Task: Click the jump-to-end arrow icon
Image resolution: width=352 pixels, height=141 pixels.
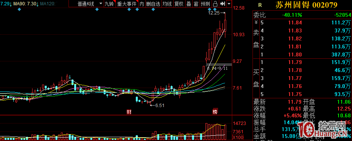Action: pyautogui.click(x=222, y=3)
